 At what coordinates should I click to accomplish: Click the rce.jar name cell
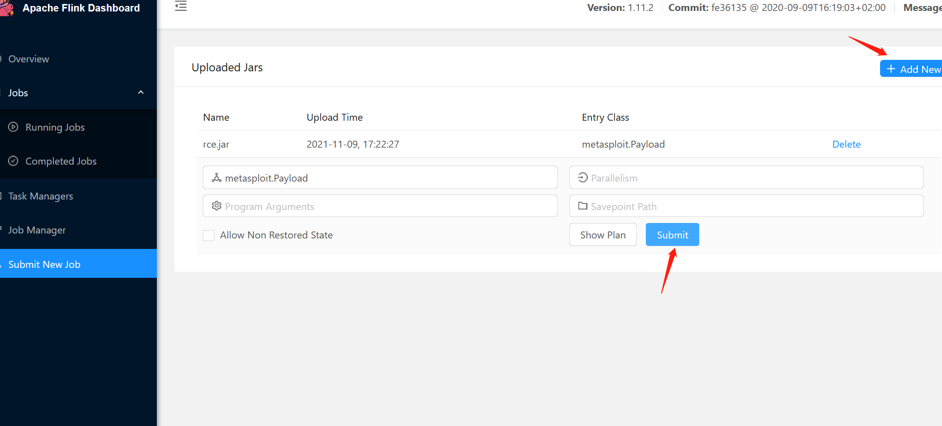pos(216,144)
